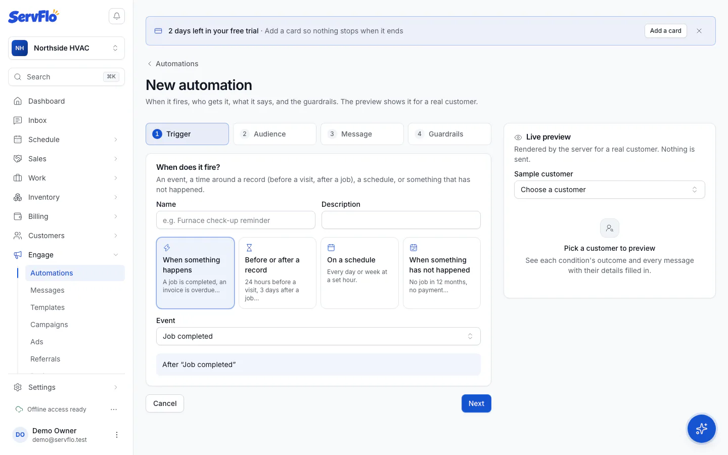
Task: Open the Guardrails step tab
Action: point(449,134)
